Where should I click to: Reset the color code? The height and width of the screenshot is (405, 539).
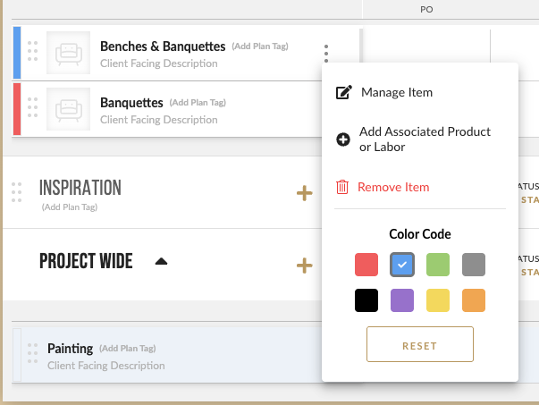(x=420, y=344)
